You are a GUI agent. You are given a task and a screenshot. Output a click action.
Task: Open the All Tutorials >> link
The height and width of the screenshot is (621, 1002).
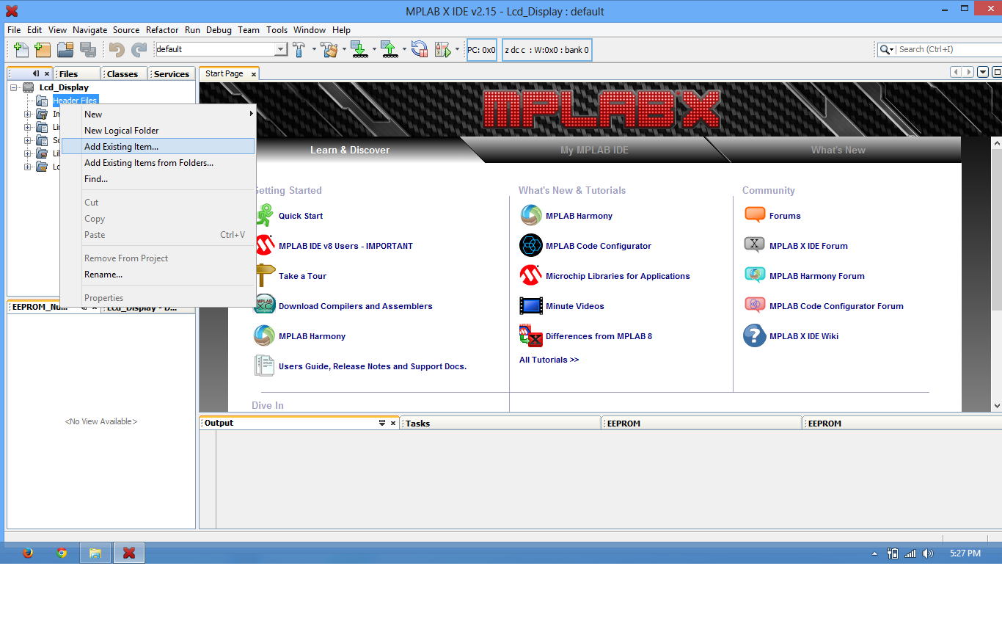(549, 360)
